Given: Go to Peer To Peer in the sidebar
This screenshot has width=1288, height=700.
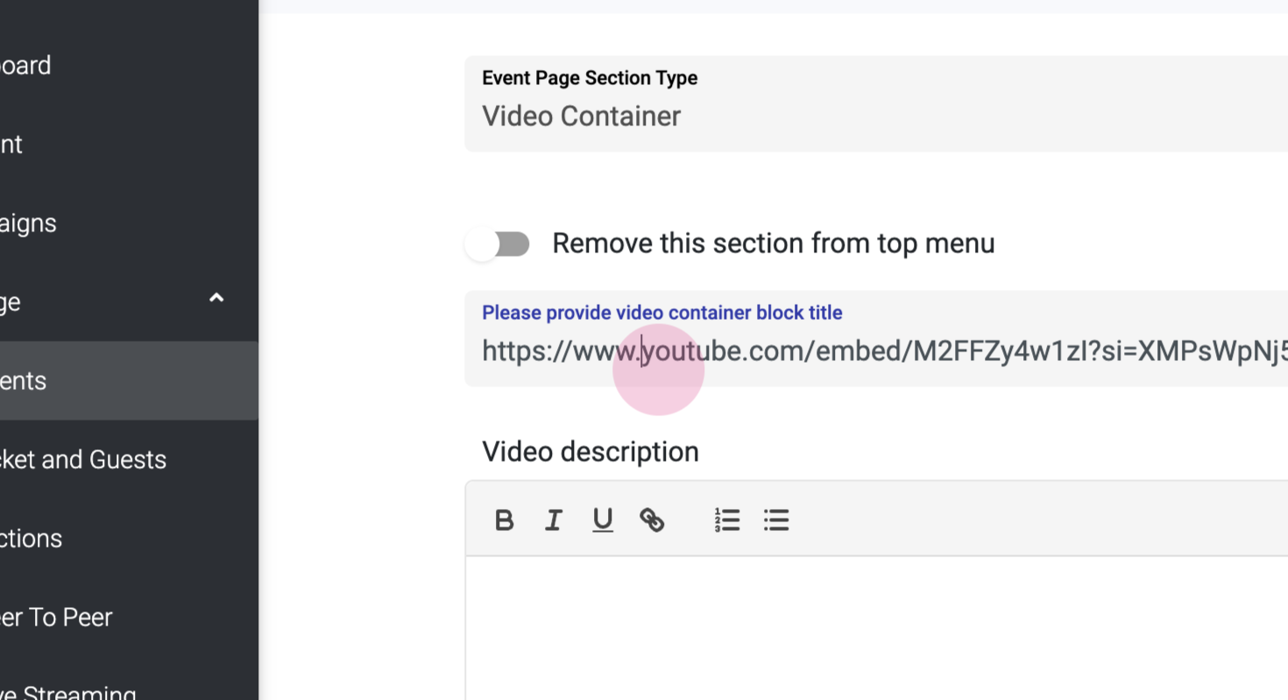Looking at the screenshot, I should point(56,618).
